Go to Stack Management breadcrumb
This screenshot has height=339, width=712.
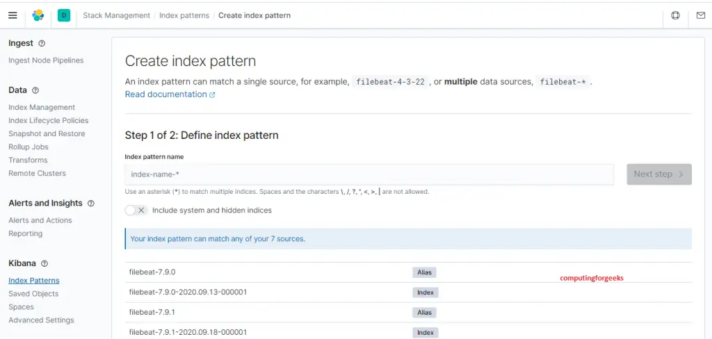(116, 15)
